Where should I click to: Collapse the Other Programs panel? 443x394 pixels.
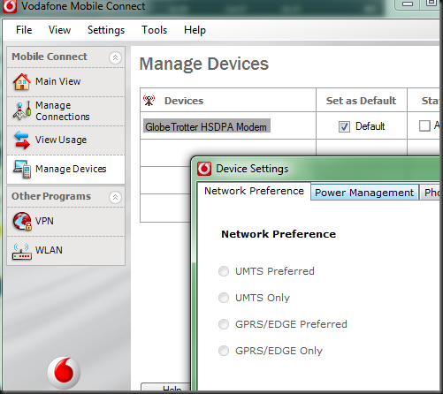[x=115, y=197]
